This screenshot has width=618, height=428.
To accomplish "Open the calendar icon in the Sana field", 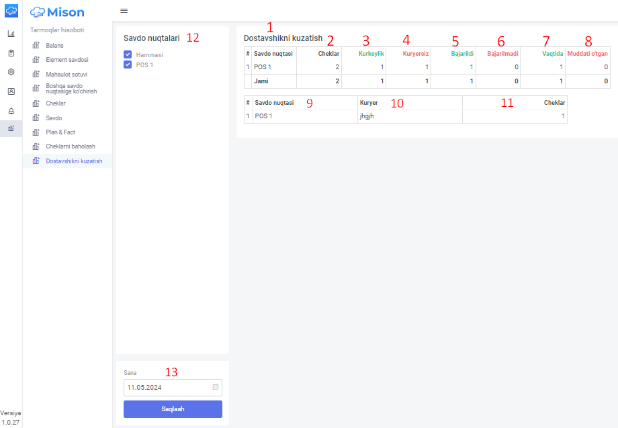I will [216, 387].
